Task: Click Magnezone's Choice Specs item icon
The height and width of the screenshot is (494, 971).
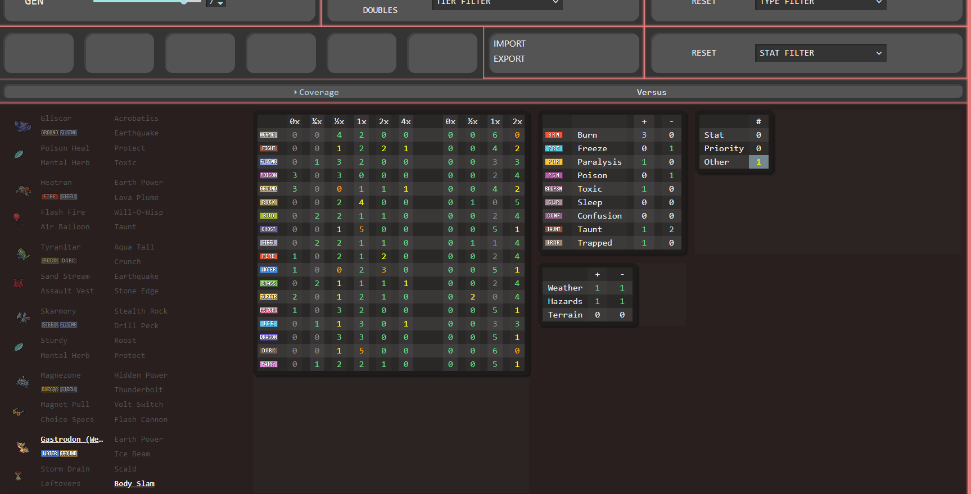Action: 18,412
